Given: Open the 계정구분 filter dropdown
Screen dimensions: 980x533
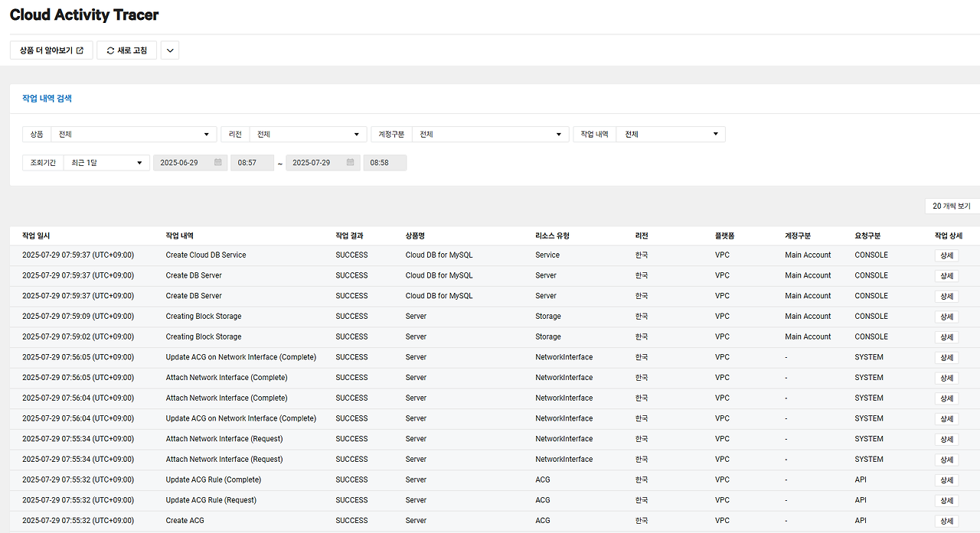Looking at the screenshot, I should tap(490, 135).
